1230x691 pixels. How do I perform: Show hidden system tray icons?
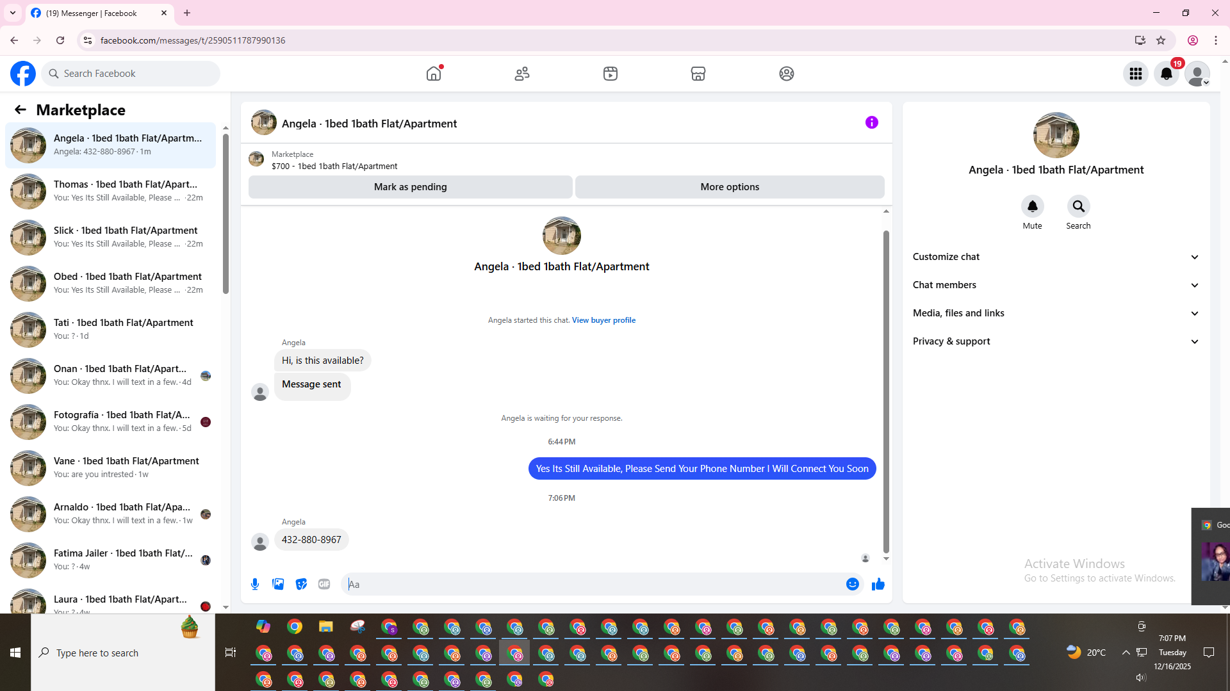(x=1126, y=653)
